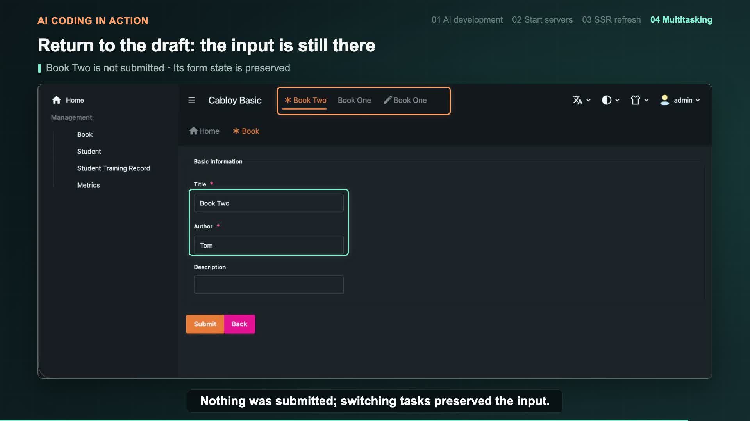This screenshot has width=750, height=421.
Task: Expand the admin account dropdown chevron
Action: (698, 100)
